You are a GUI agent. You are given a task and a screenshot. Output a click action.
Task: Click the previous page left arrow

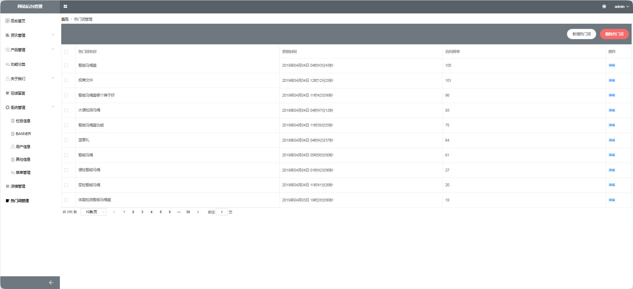click(x=114, y=212)
